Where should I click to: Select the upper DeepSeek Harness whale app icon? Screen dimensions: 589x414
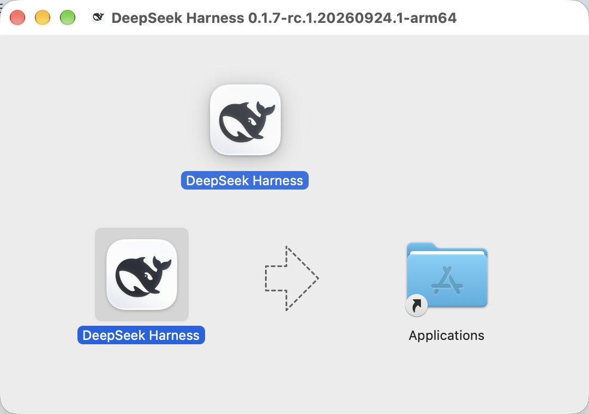click(x=245, y=120)
